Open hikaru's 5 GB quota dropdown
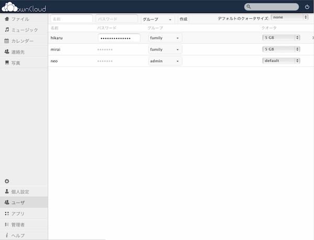The width and height of the screenshot is (314, 240). [281, 38]
